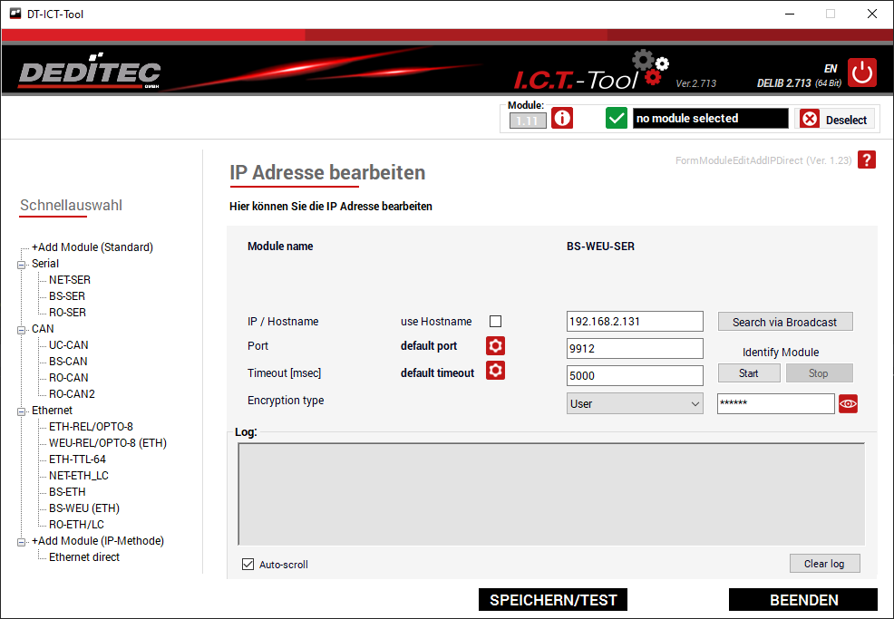Select BS-WEU (ETH) in the tree
The height and width of the screenshot is (619, 894).
[83, 508]
